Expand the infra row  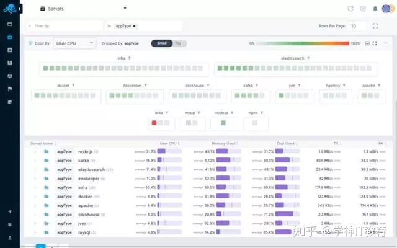tap(35, 187)
